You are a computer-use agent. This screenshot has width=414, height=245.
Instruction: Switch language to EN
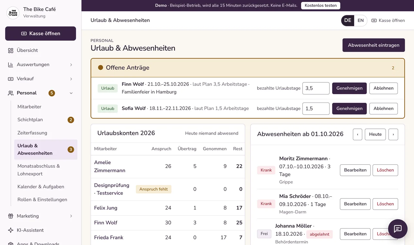tap(361, 20)
